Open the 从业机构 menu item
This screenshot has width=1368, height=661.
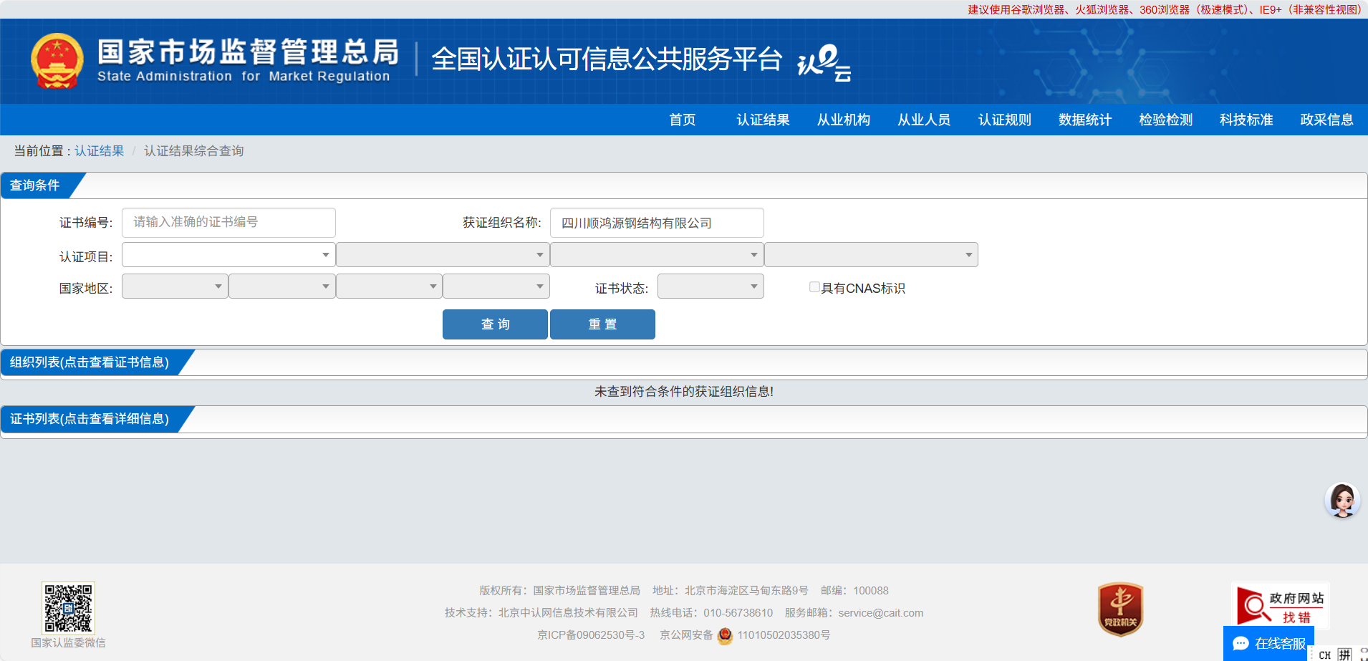pos(843,120)
